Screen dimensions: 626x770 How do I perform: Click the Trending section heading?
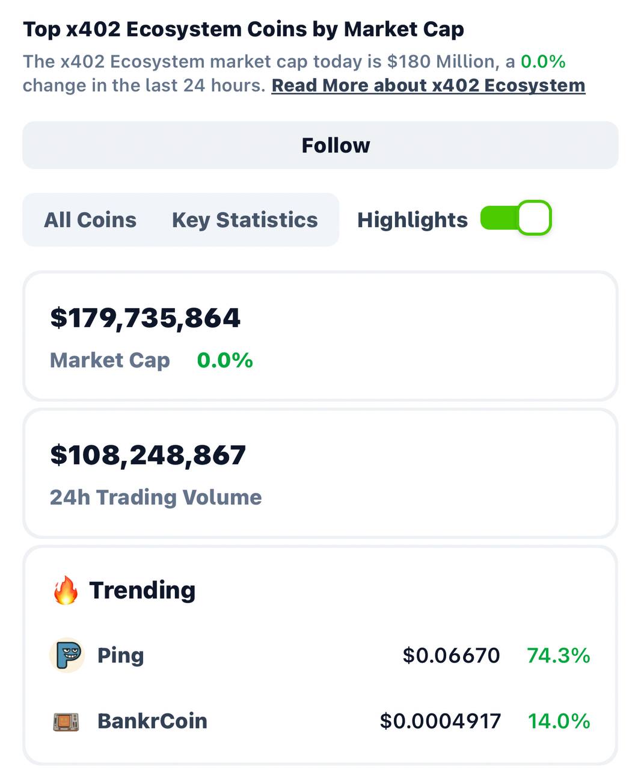(x=143, y=590)
